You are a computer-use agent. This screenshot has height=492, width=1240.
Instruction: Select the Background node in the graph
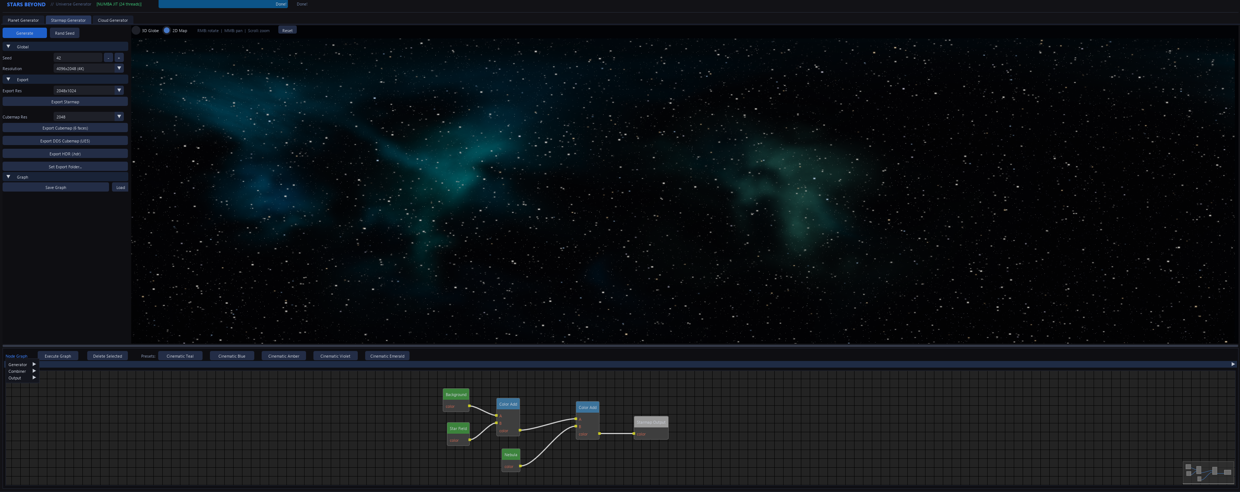click(456, 394)
